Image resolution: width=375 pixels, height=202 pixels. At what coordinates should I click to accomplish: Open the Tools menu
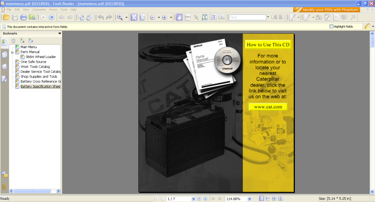64,9
